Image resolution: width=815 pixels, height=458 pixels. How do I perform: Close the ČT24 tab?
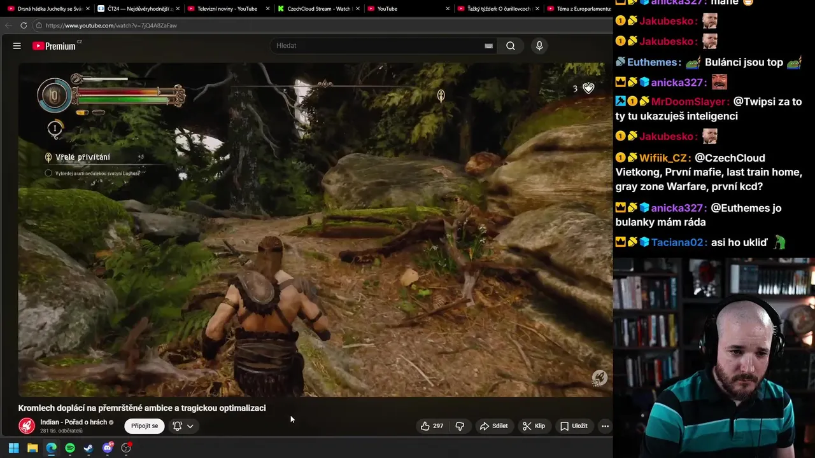pyautogui.click(x=177, y=9)
